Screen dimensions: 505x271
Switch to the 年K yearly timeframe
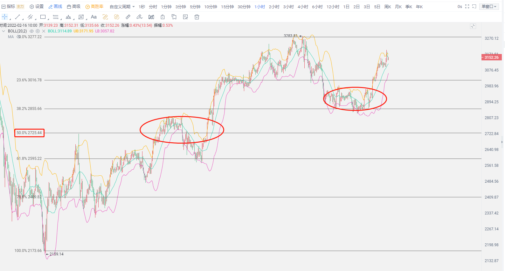tap(419, 7)
